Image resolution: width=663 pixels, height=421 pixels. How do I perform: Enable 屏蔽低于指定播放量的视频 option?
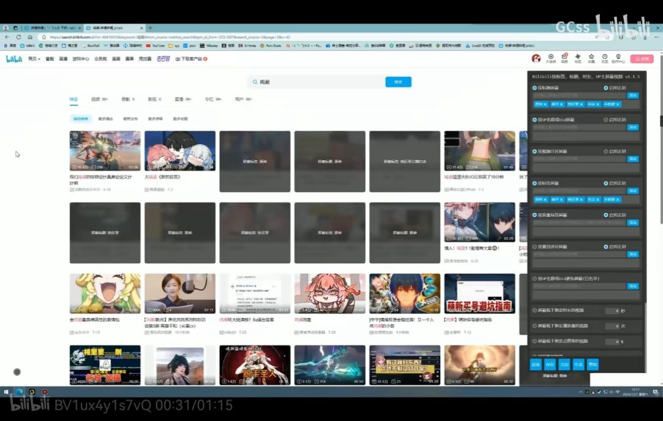pos(535,326)
